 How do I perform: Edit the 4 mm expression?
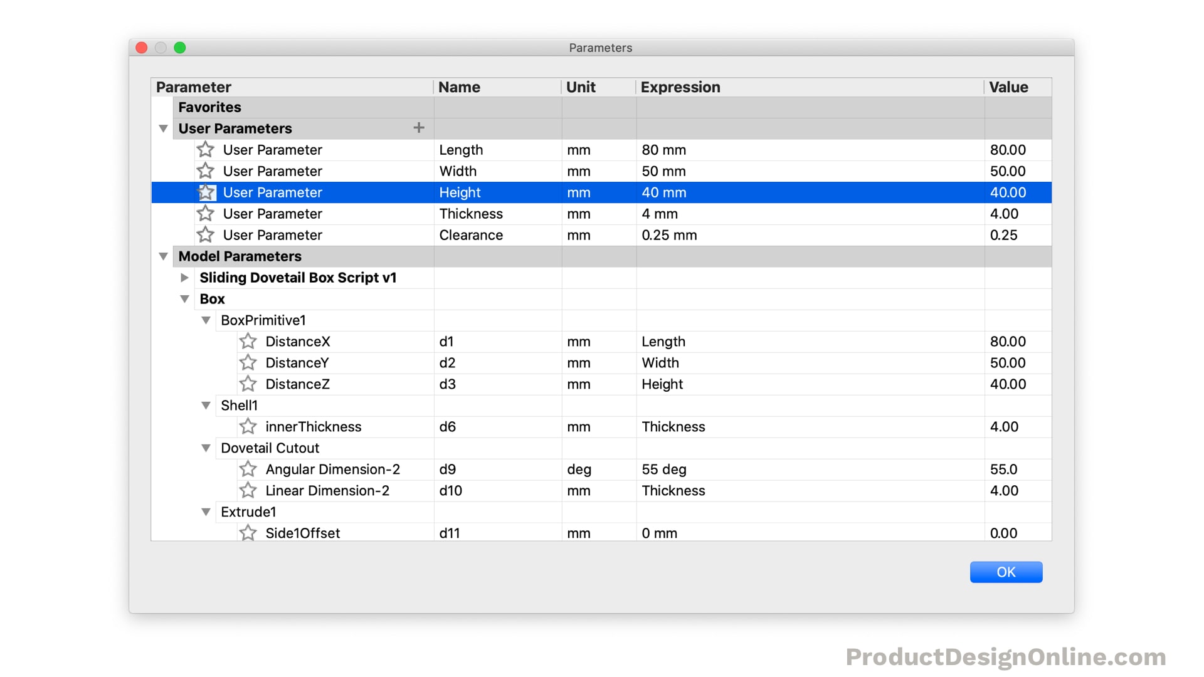810,214
